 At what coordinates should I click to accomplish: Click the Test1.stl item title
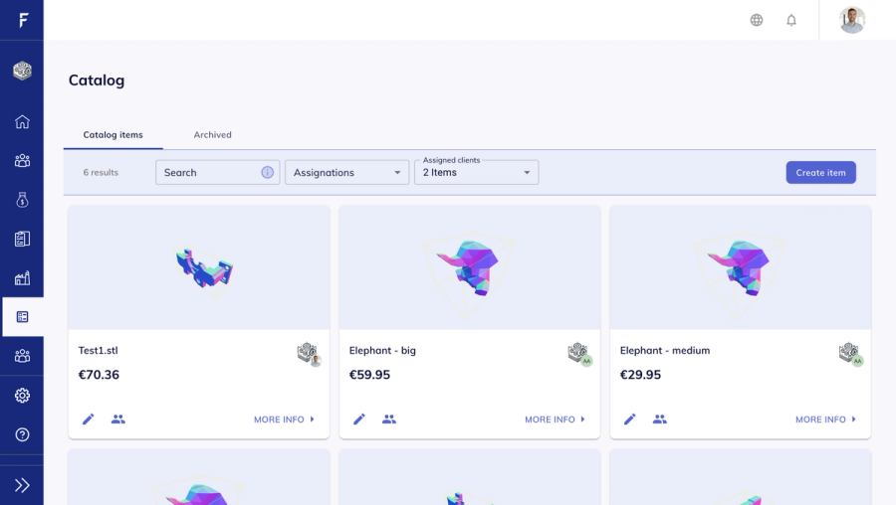[99, 350]
